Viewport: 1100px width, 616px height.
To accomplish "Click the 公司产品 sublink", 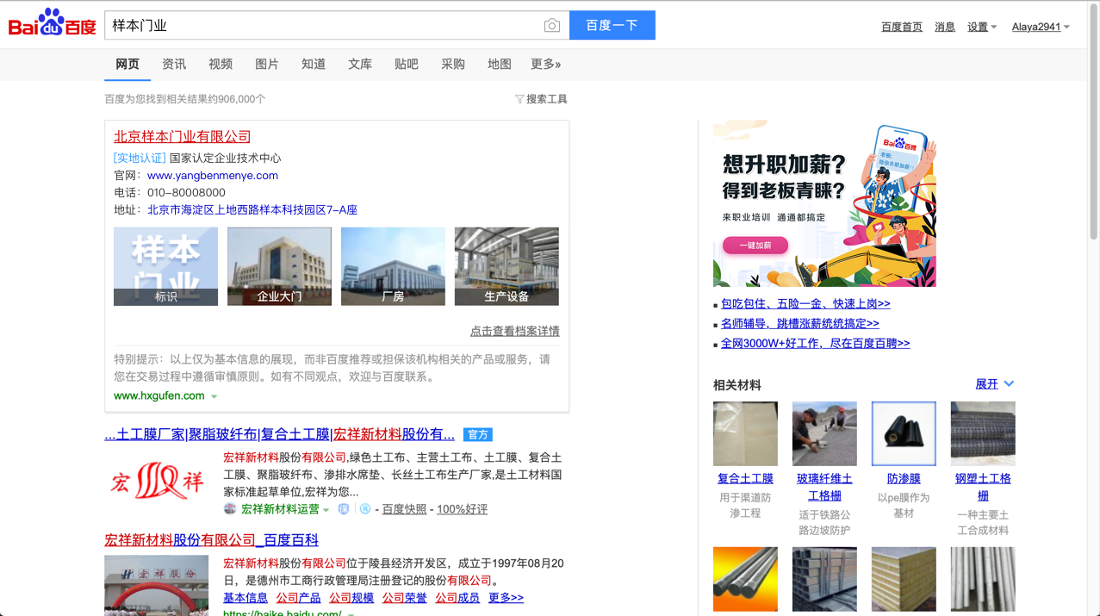I will pyautogui.click(x=298, y=598).
